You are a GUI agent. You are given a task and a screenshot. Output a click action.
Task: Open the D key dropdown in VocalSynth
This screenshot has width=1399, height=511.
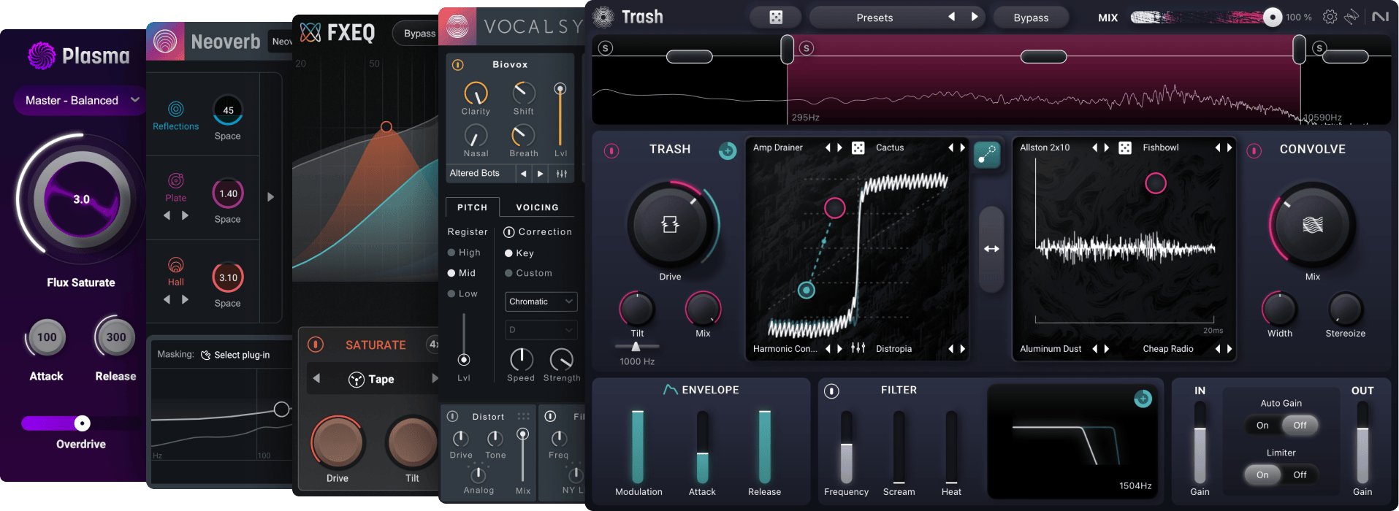(541, 330)
